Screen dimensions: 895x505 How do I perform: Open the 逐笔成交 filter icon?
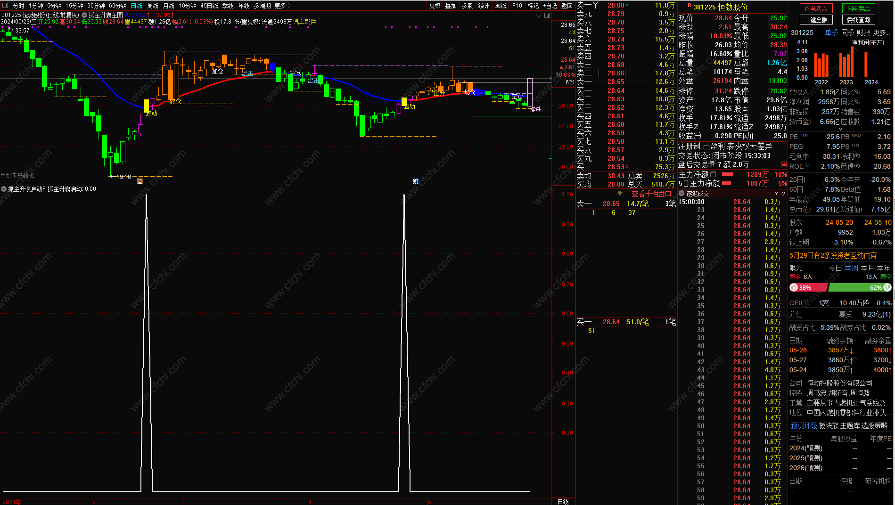pos(776,194)
